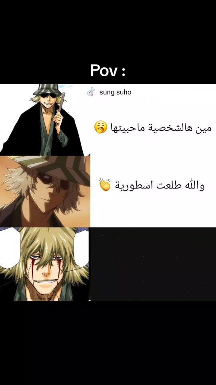Open the bottom bleeding-eyes character image
The image size is (216, 385).
click(44, 264)
